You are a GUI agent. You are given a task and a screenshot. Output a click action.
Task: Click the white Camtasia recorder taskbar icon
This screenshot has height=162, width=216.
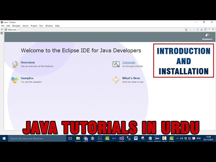pos(164,138)
